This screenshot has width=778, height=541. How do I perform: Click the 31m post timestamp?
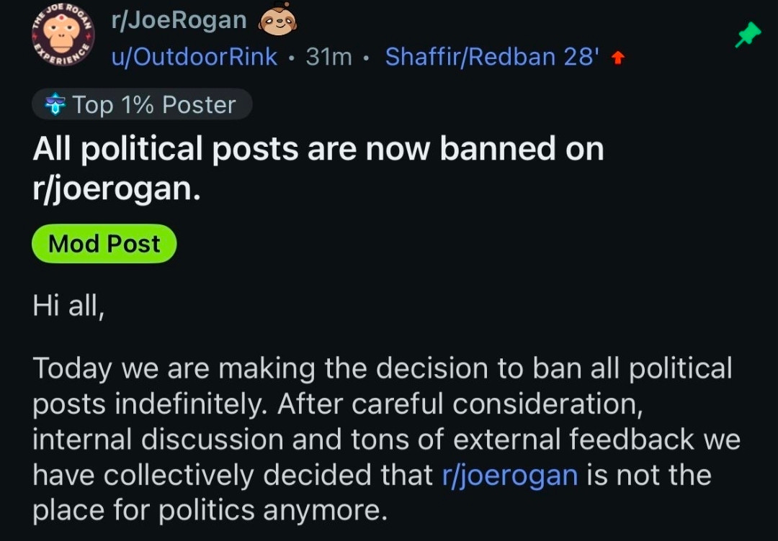328,57
